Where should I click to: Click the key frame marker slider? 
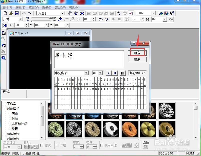point(31,21)
